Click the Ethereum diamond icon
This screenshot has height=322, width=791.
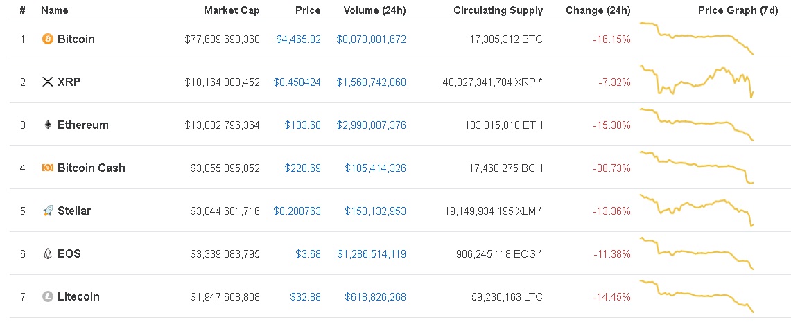pyautogui.click(x=48, y=125)
